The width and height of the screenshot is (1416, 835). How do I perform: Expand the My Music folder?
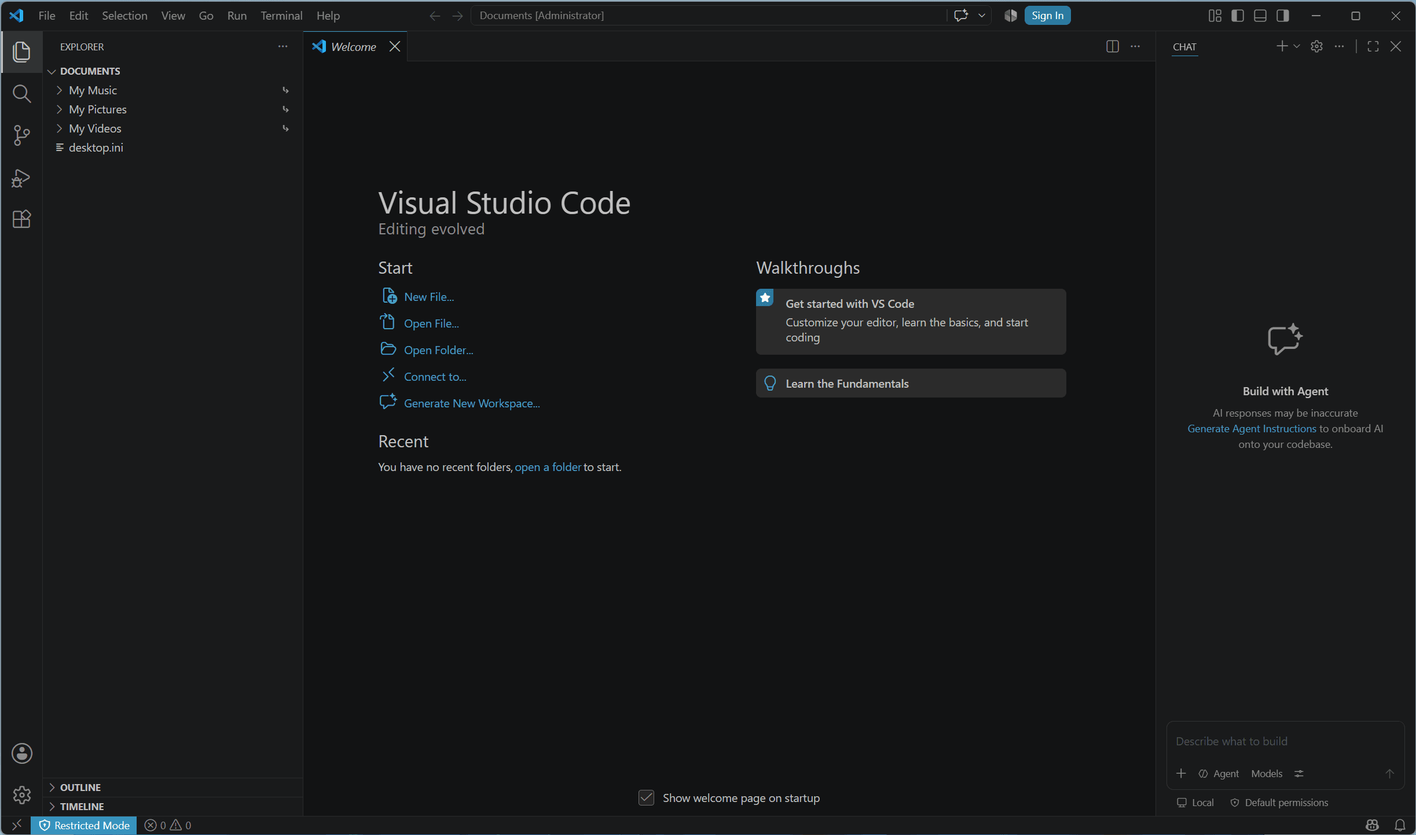coord(173,90)
